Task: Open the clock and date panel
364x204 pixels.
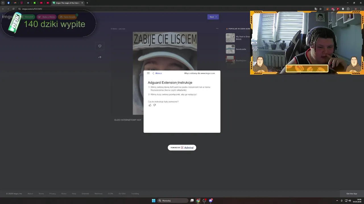Action: coord(357,201)
